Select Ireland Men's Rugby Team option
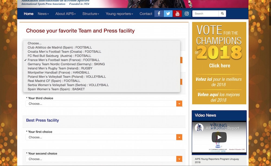271x166 pixels. (102, 68)
